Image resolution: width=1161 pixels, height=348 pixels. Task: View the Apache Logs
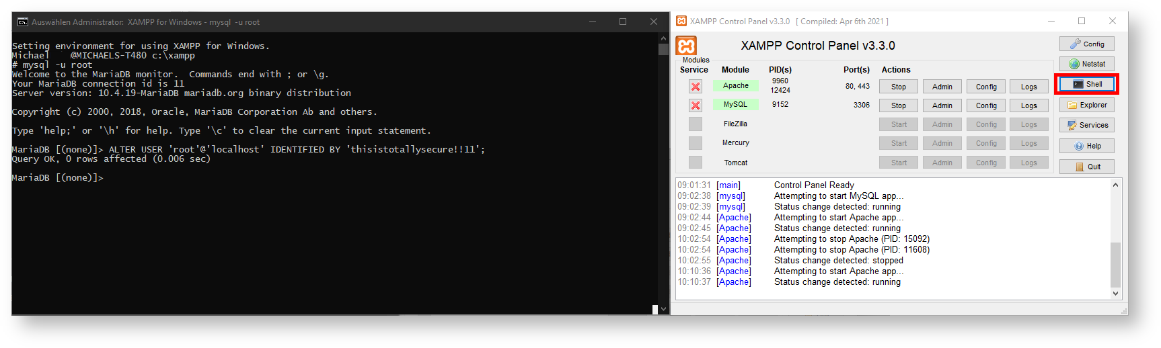coord(1028,87)
